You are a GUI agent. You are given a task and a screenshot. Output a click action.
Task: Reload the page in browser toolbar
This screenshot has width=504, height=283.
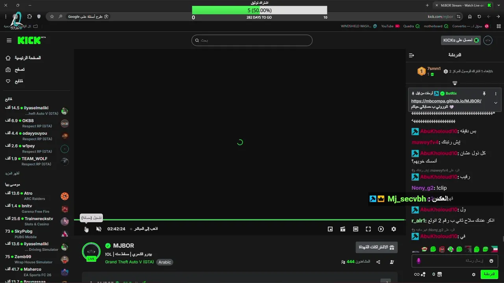pyautogui.click(x=479, y=17)
